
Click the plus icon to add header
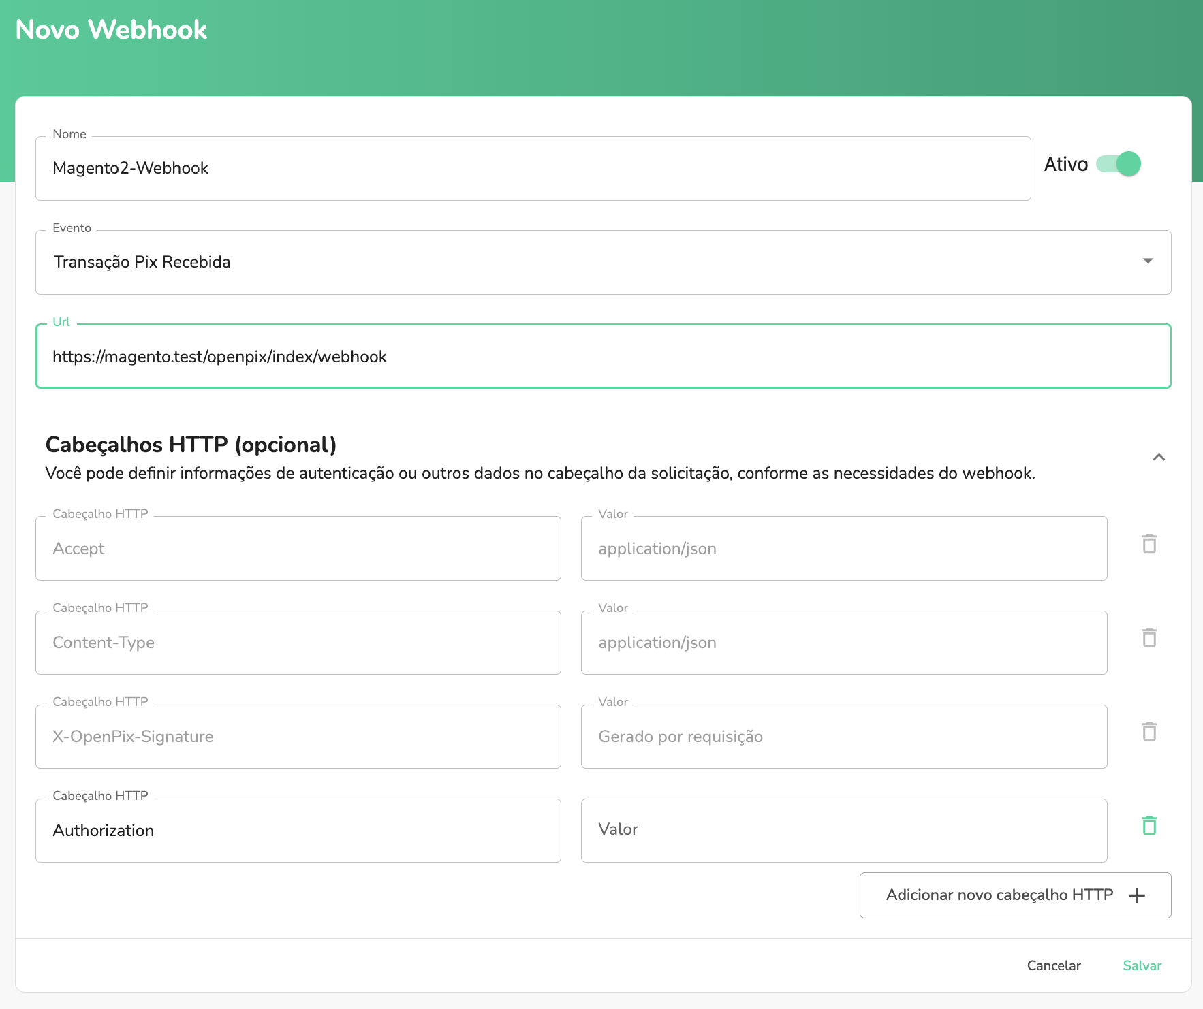(1137, 895)
